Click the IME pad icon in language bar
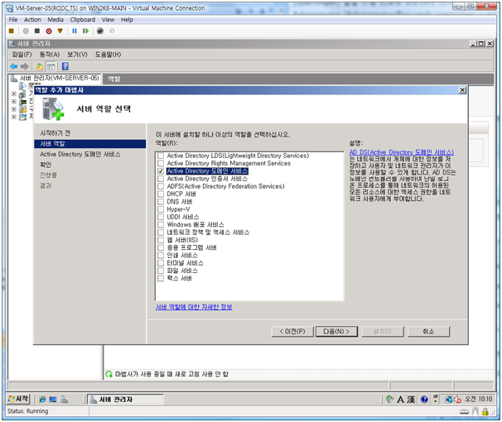This screenshot has width=502, height=422. [389, 400]
